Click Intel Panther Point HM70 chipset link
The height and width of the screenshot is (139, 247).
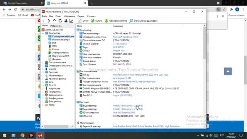coord(134,81)
